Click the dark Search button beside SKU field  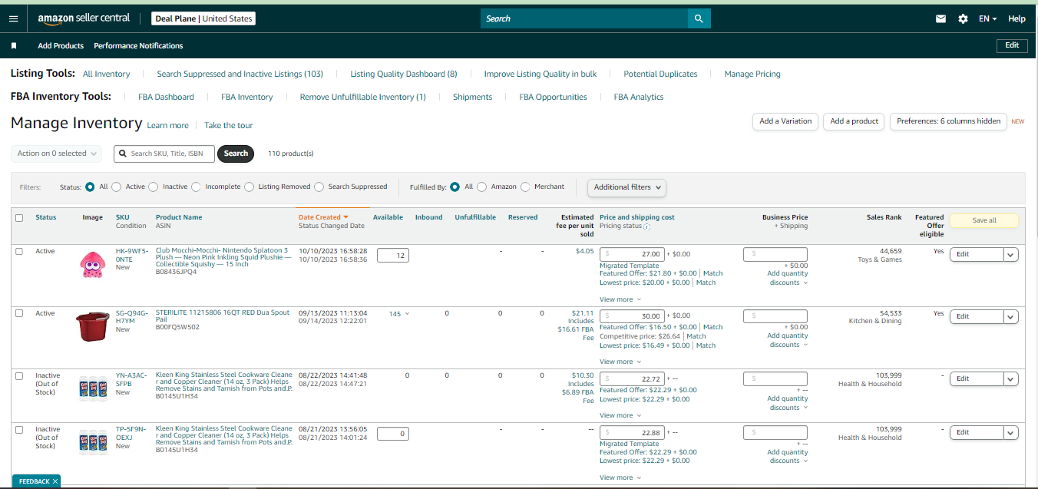click(236, 154)
